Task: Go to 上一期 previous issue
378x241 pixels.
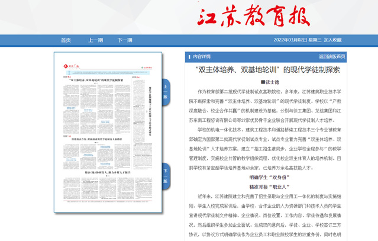Action: [95, 40]
